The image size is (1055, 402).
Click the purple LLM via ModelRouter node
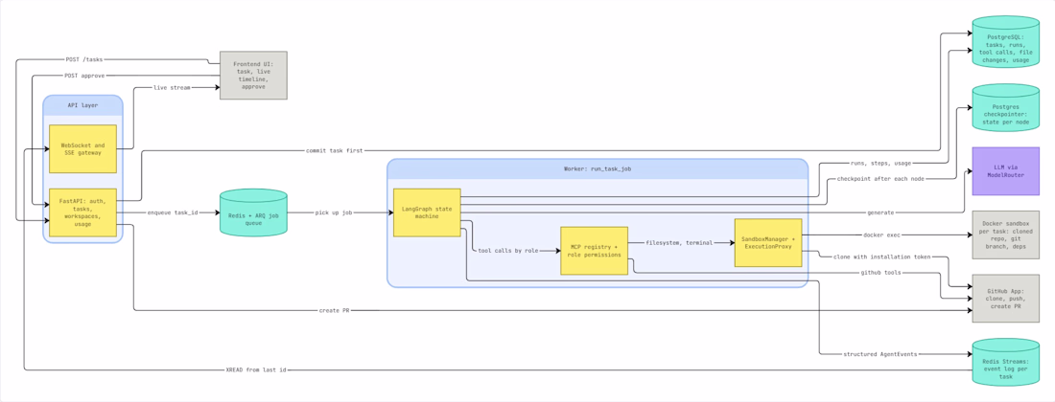[1006, 171]
